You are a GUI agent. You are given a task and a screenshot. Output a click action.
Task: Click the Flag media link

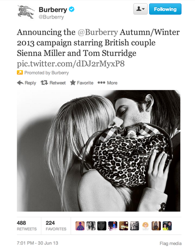[171, 244]
